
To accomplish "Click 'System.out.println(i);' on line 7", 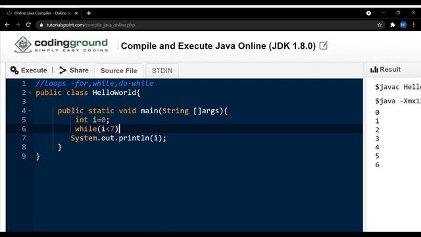I will (118, 138).
